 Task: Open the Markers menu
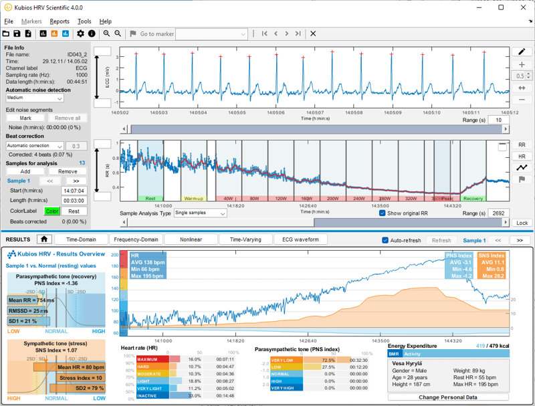coord(31,21)
